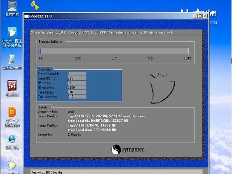Click the 'Restoring... NTFS Log file' status
The image size is (232, 174).
[x=47, y=172]
